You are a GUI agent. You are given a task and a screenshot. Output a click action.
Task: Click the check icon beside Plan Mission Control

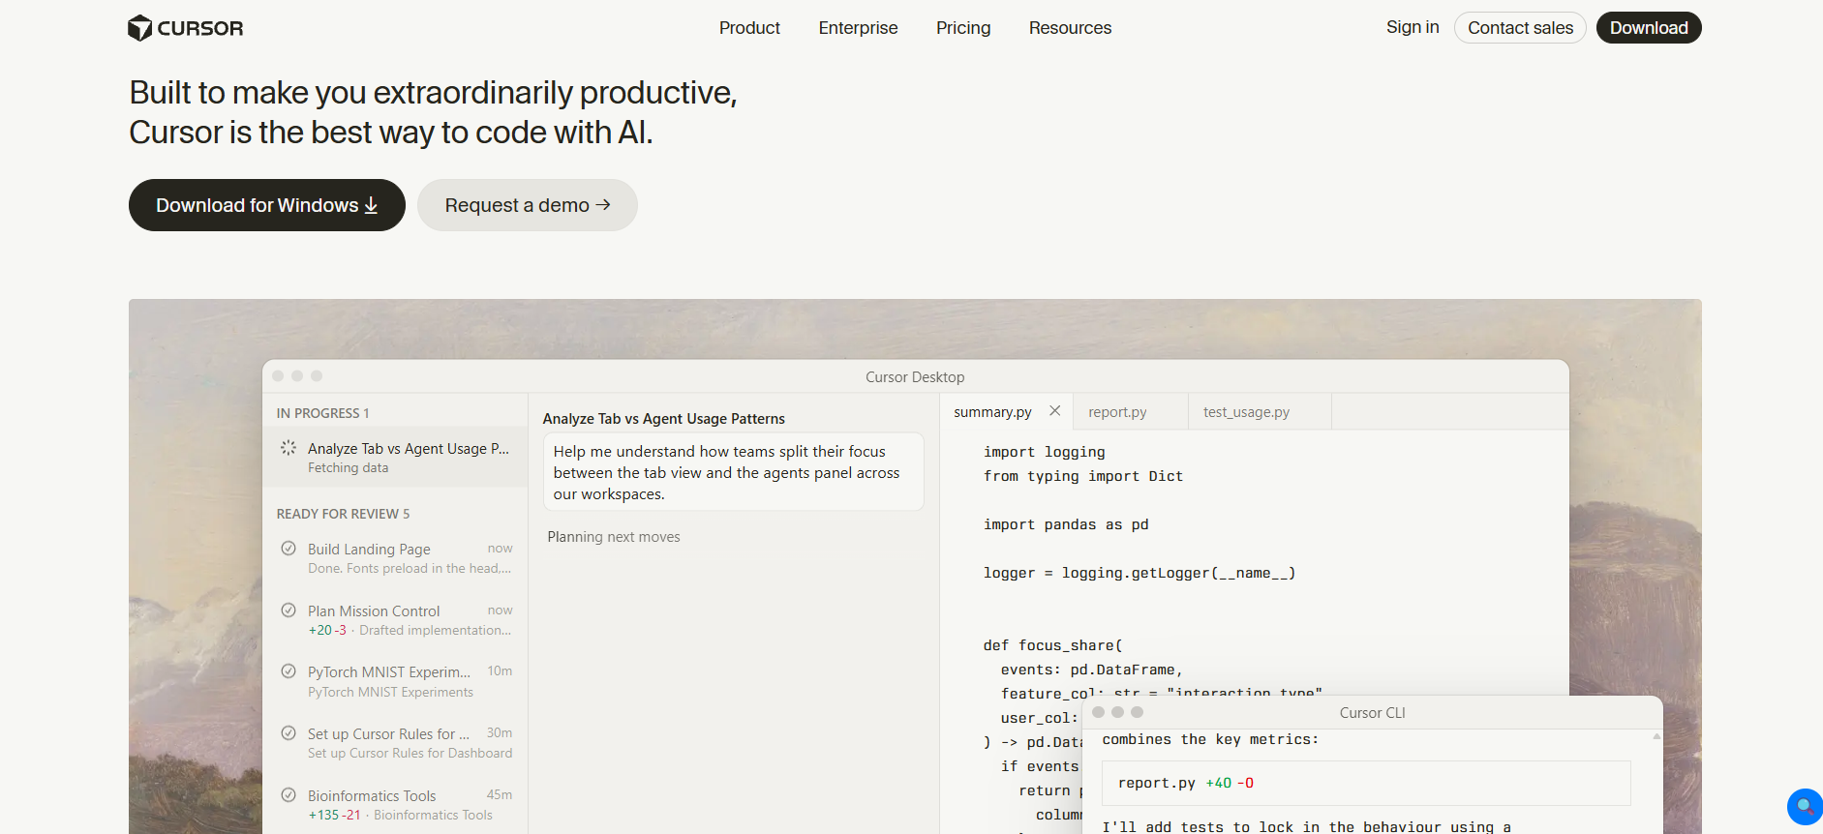tap(289, 611)
